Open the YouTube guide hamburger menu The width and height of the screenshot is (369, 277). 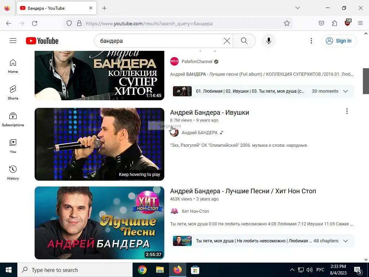tap(13, 41)
